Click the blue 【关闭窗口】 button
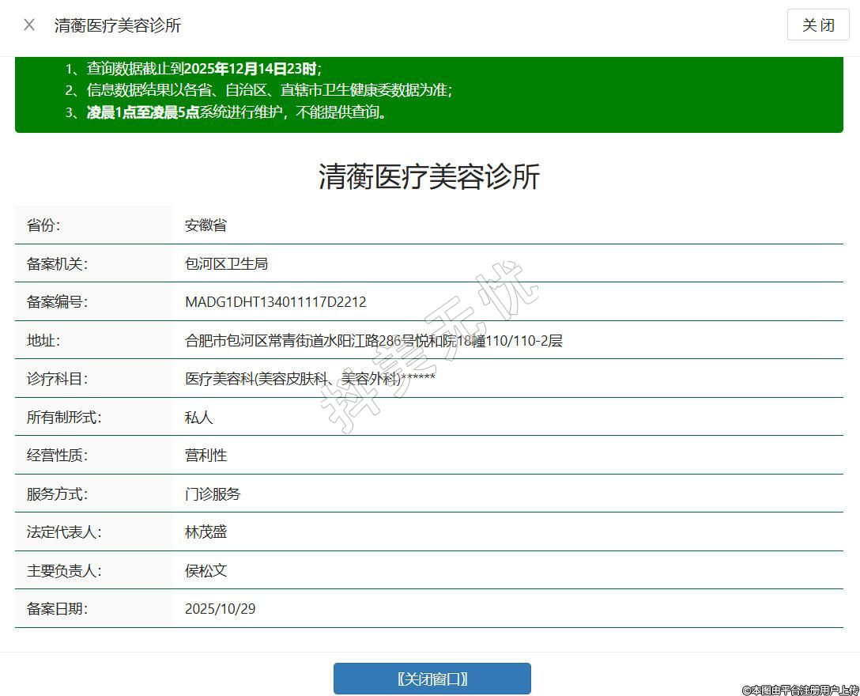This screenshot has width=860, height=696. (432, 679)
